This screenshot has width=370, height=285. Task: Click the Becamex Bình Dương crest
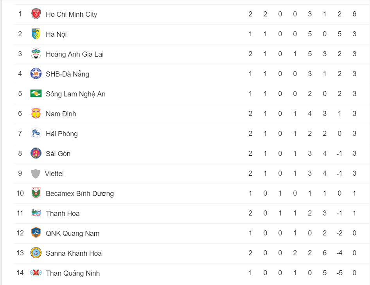point(36,193)
